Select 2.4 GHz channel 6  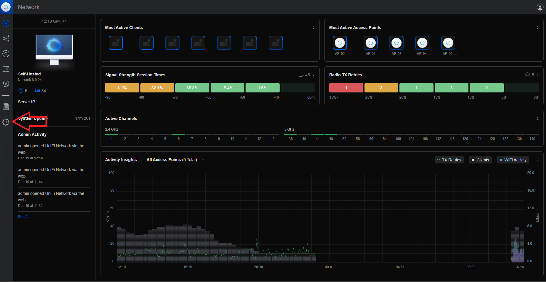(179, 136)
